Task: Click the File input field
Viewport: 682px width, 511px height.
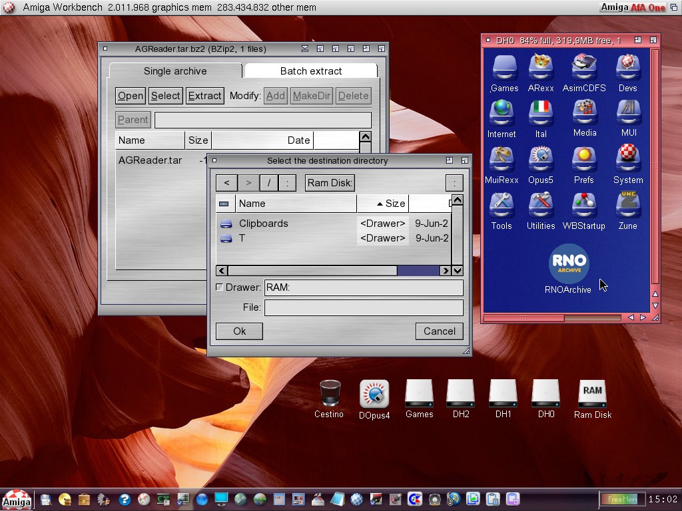Action: (364, 307)
